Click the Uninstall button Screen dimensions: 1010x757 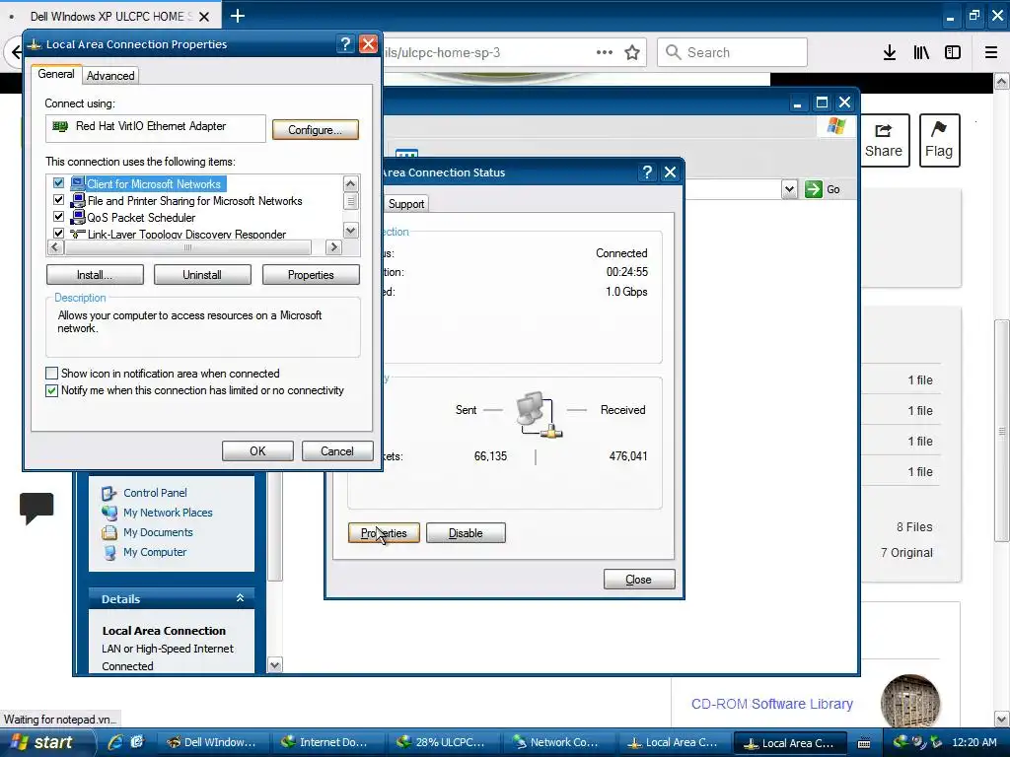point(202,275)
